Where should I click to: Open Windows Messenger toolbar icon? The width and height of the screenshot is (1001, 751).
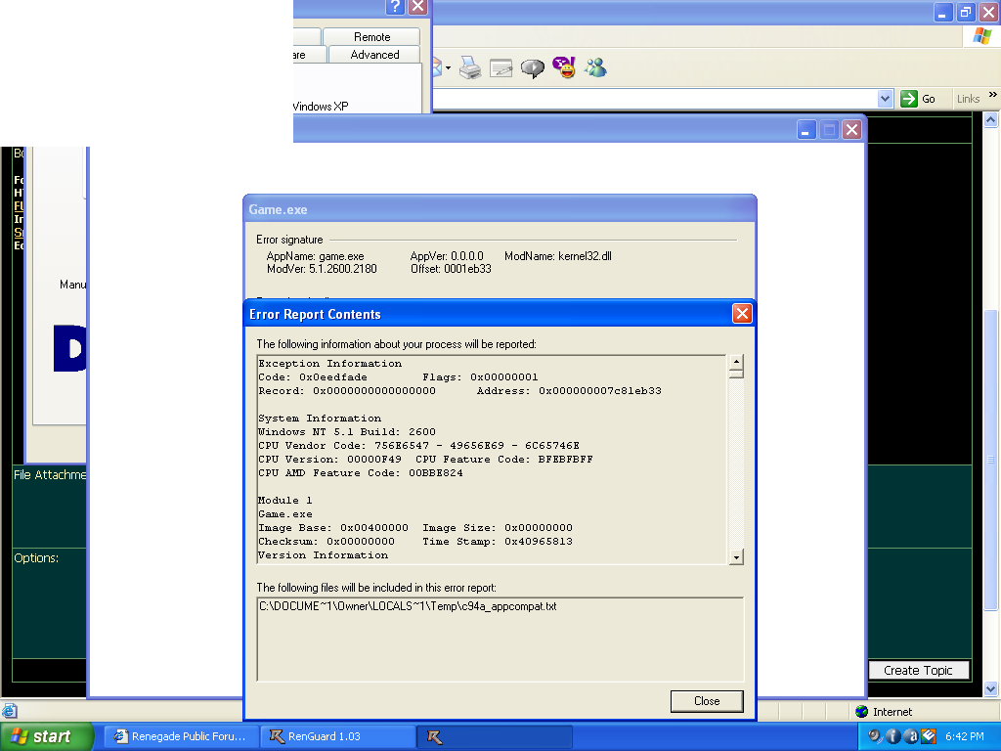[595, 67]
